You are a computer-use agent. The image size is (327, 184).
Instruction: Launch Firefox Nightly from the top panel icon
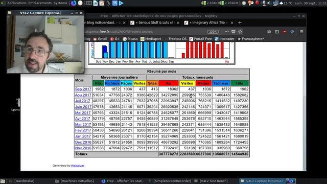pos(74,3)
